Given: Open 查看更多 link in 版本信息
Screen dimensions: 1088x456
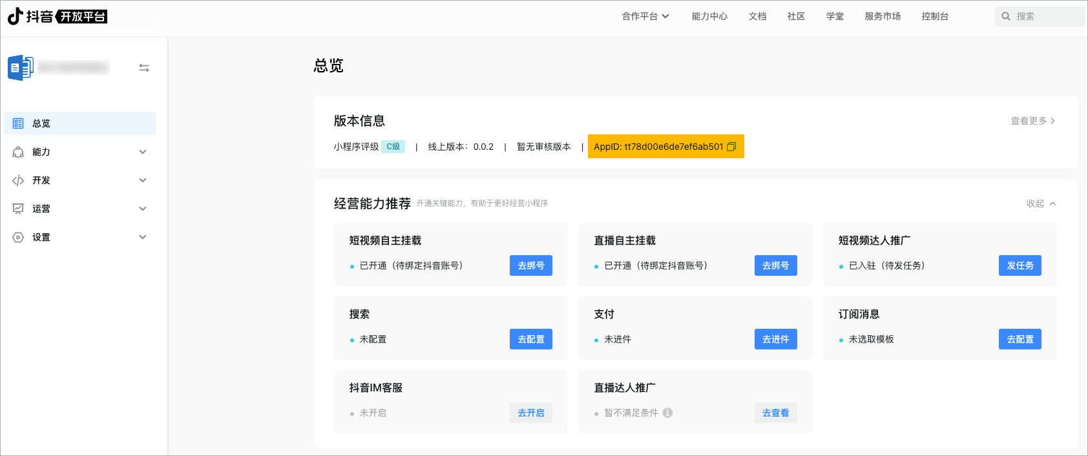Looking at the screenshot, I should [1032, 121].
